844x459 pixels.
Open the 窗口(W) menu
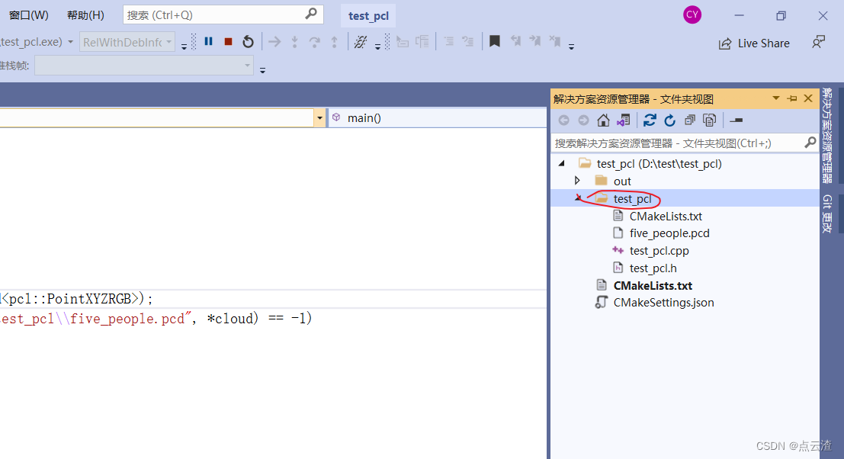[x=28, y=15]
